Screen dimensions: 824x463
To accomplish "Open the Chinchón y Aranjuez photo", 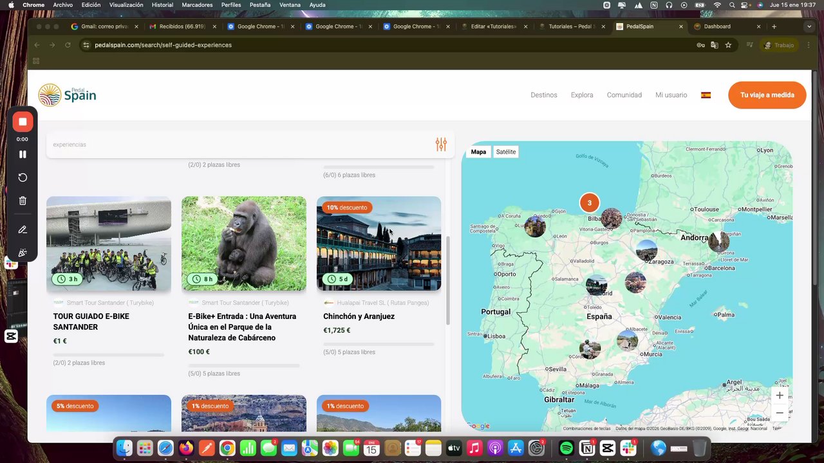I will (379, 244).
